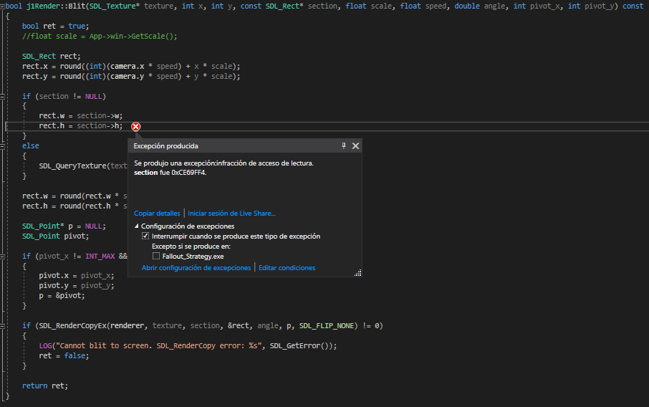
Task: Collapse the Blit function code block
Action: [x=2, y=6]
